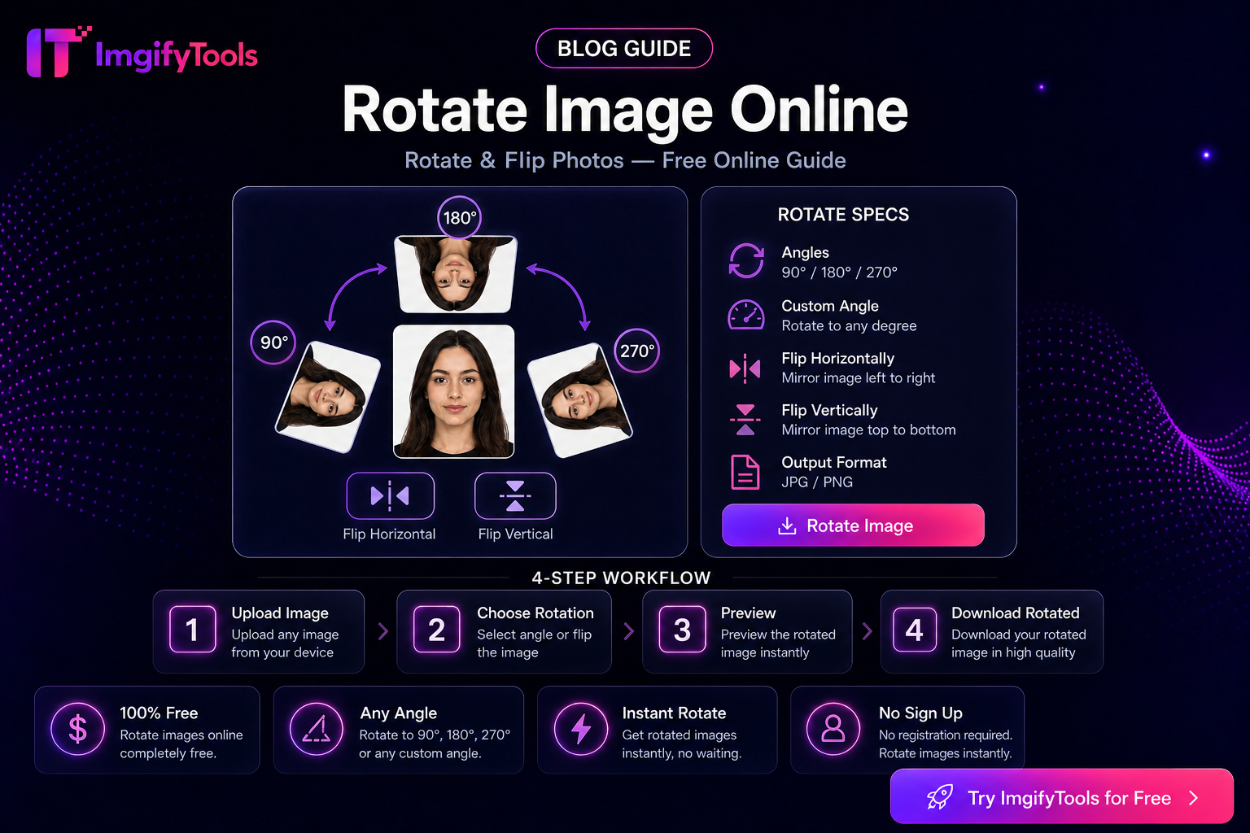Click the "Flip Vertical" label under the image
The height and width of the screenshot is (833, 1250).
pos(515,534)
